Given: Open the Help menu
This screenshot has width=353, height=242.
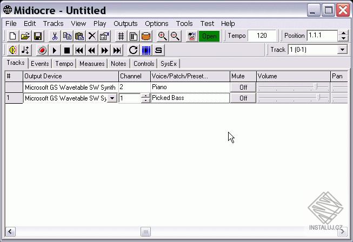Looking at the screenshot, I should point(228,23).
